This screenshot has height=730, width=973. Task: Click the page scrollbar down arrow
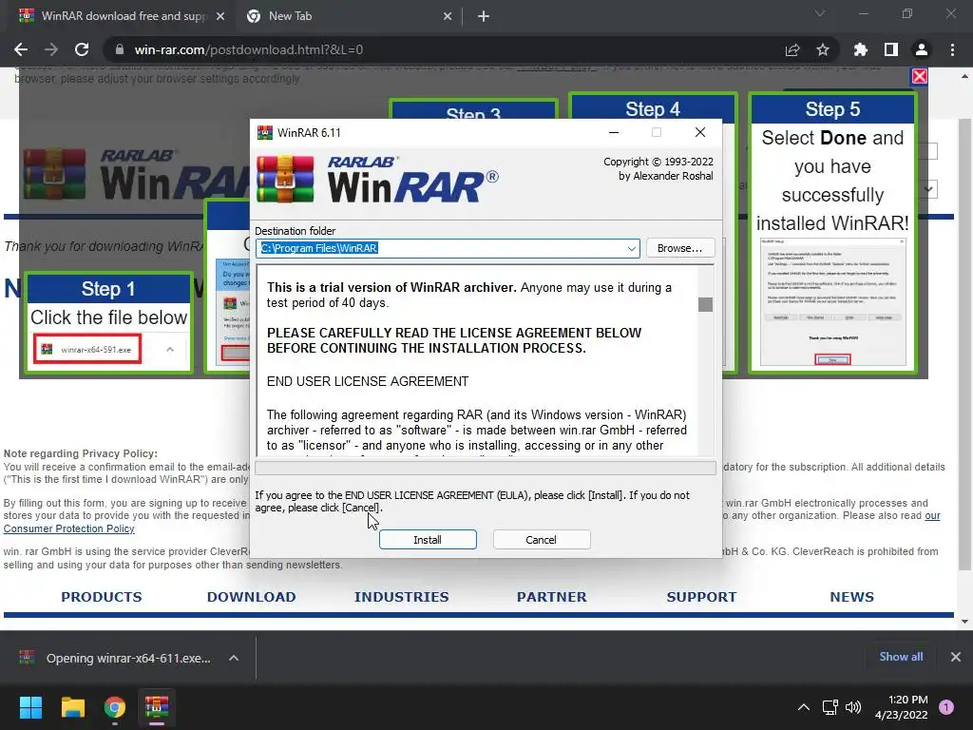(x=964, y=622)
